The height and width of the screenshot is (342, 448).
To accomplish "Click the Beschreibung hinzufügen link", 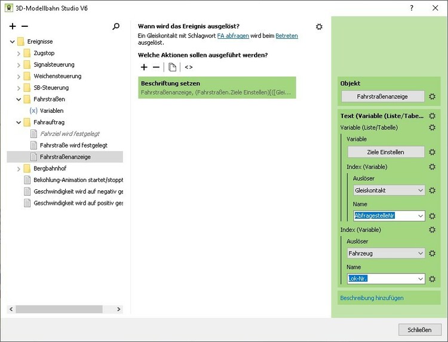I will point(372,298).
